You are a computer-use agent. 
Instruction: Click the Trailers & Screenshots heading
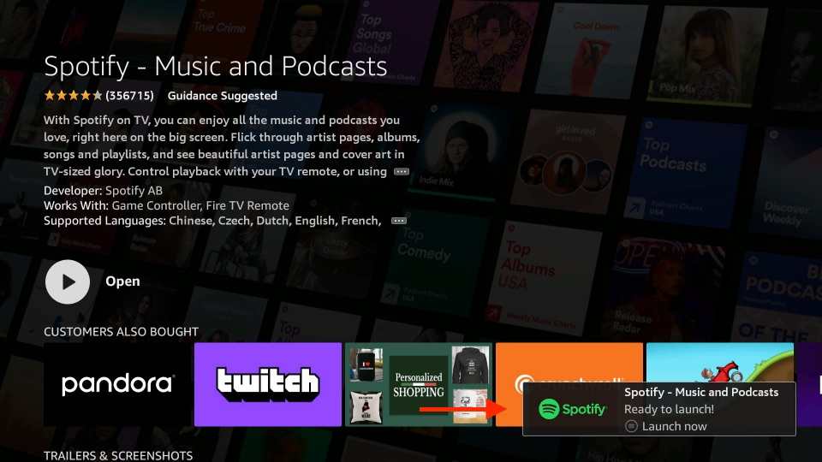118,456
